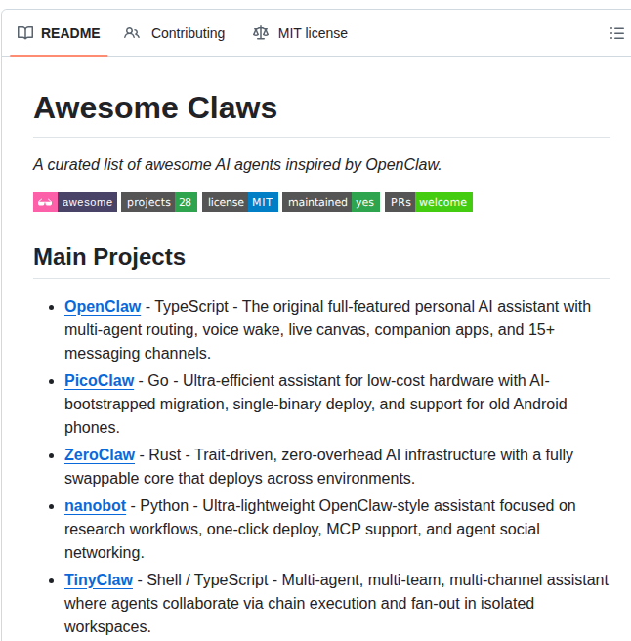Image resolution: width=631 pixels, height=641 pixels.
Task: Click the Awesome Claws heading
Action: coord(155,107)
